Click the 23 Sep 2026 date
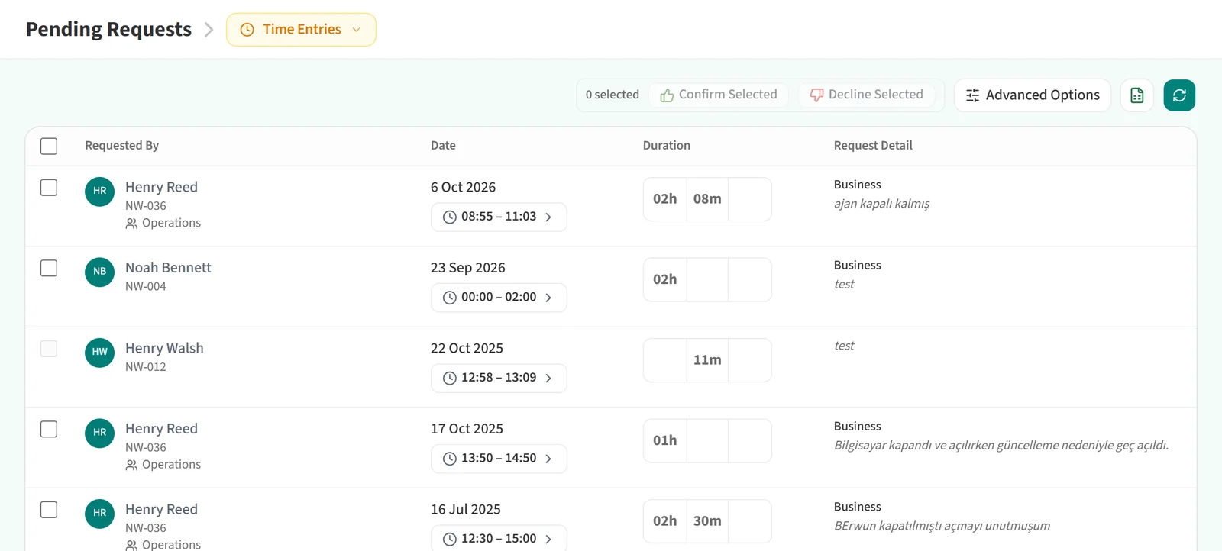Viewport: 1222px width, 551px height. coord(468,268)
